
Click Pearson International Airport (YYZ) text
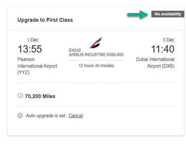coord(37,66)
